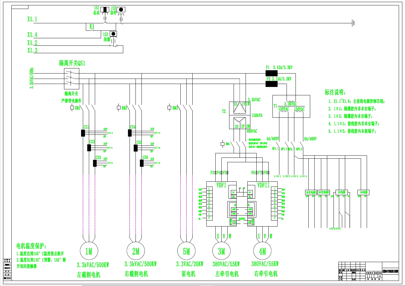The width and height of the screenshot is (405, 286).
Task: Click the X1.4 terminal label
Action: pyautogui.click(x=32, y=35)
